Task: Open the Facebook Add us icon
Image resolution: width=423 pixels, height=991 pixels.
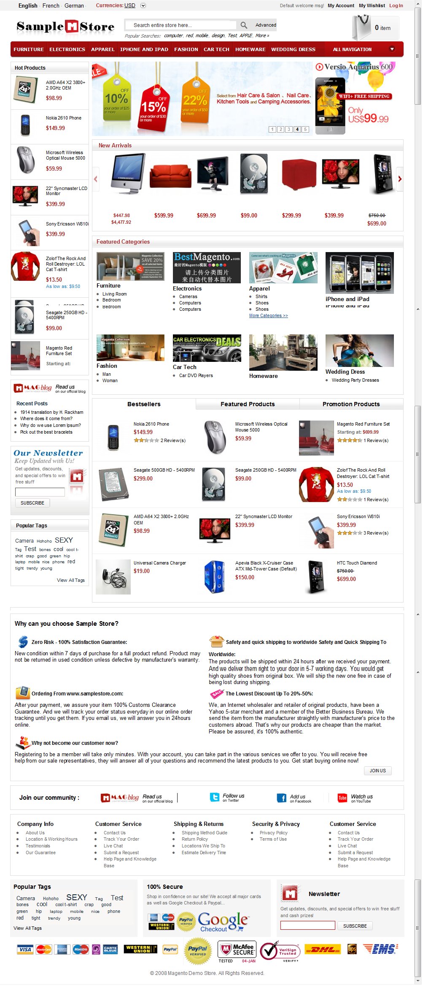Action: [281, 798]
